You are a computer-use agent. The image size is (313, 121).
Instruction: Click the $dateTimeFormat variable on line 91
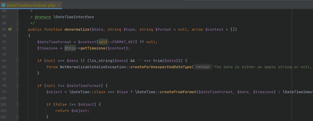pos(54,42)
